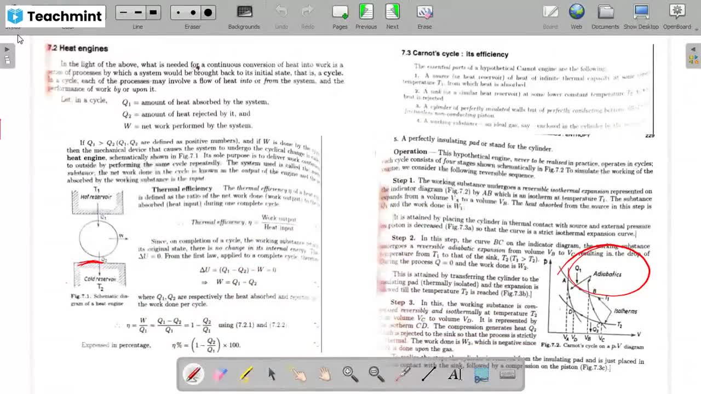This screenshot has height=394, width=701.
Task: Select the medium line width
Action: tap(138, 13)
